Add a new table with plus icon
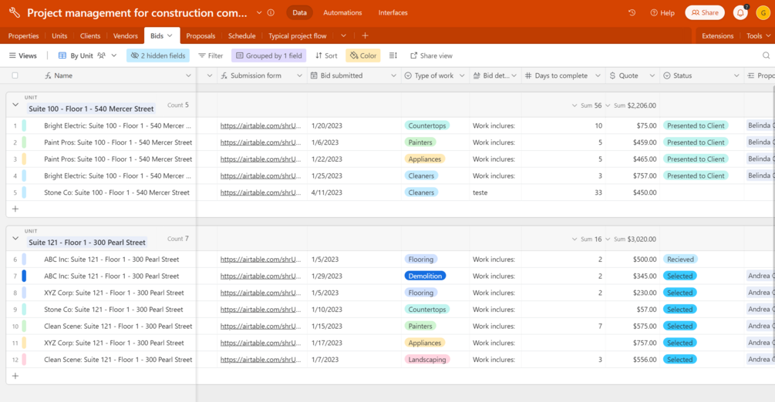 point(365,35)
